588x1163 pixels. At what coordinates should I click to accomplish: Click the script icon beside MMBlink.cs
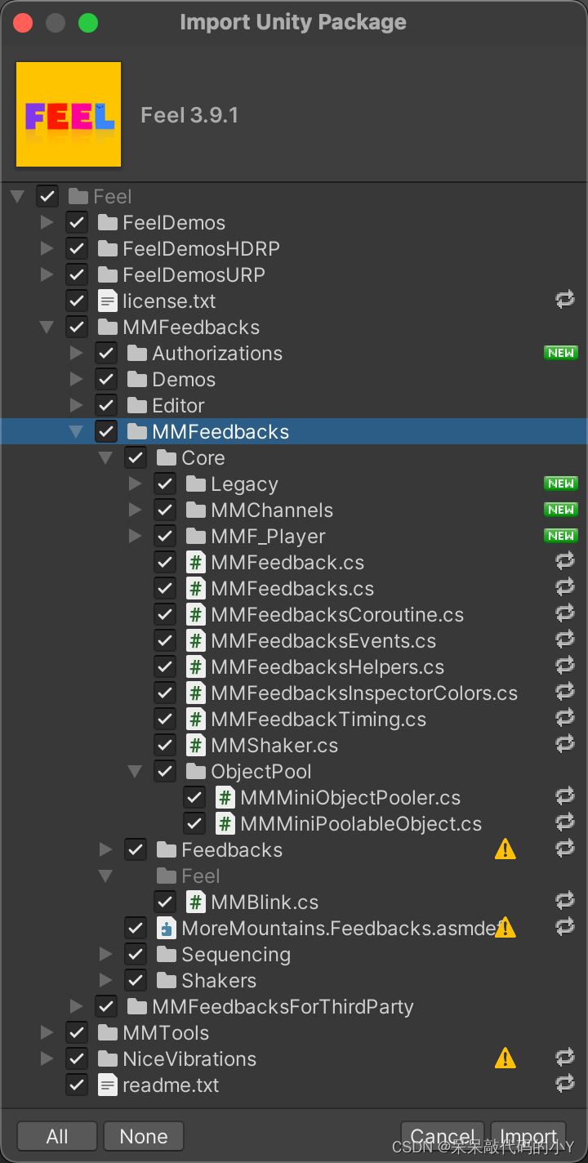tap(196, 902)
